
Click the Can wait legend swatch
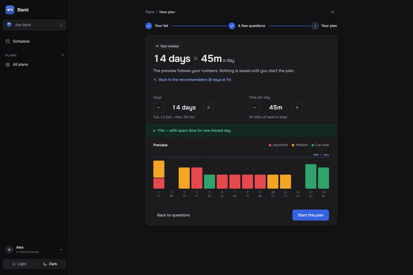(313, 145)
